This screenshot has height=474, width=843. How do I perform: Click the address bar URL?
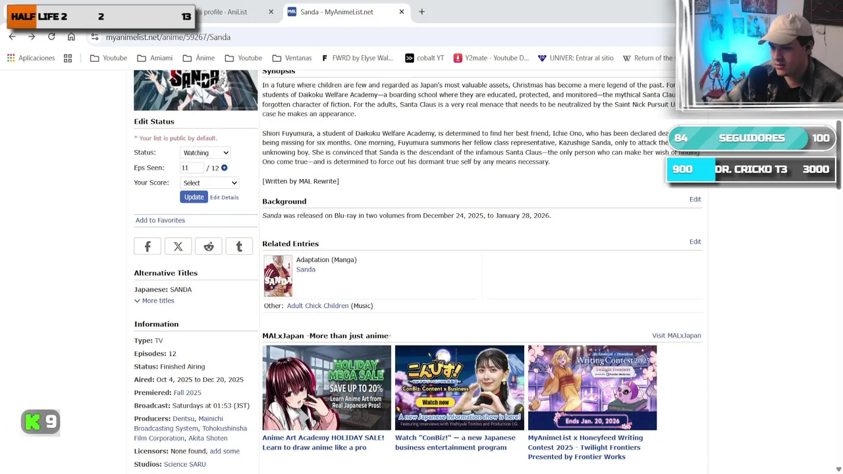coord(168,38)
